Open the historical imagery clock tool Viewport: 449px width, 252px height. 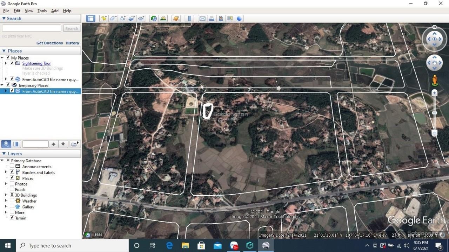pos(154,19)
